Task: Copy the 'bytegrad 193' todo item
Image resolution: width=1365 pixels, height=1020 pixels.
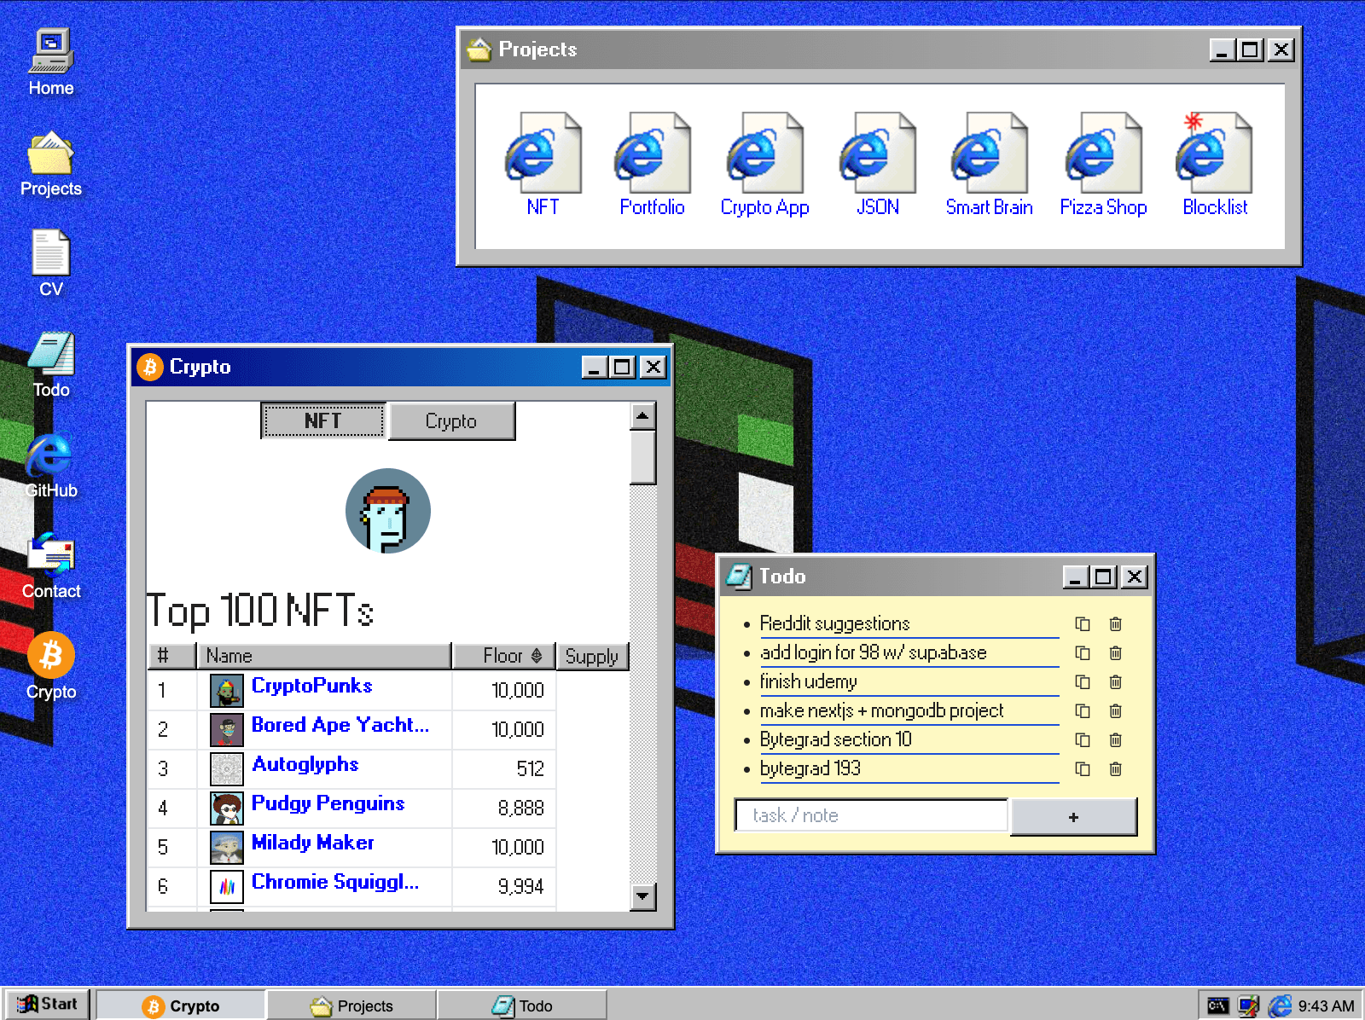Action: (x=1083, y=769)
